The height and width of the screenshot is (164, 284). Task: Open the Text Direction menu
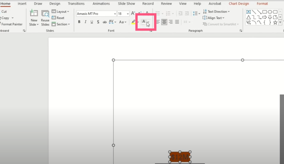point(217,12)
